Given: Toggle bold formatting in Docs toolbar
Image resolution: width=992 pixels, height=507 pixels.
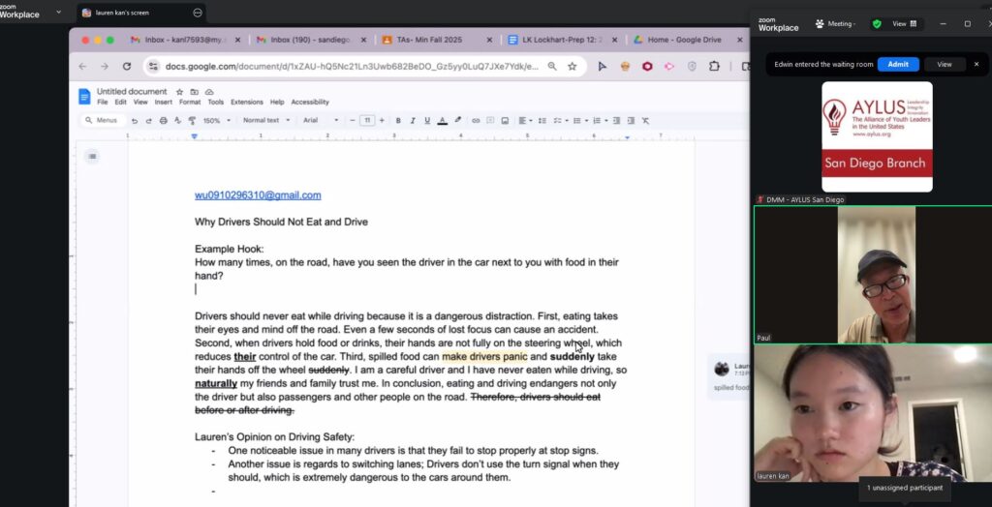Looking at the screenshot, I should [x=397, y=120].
